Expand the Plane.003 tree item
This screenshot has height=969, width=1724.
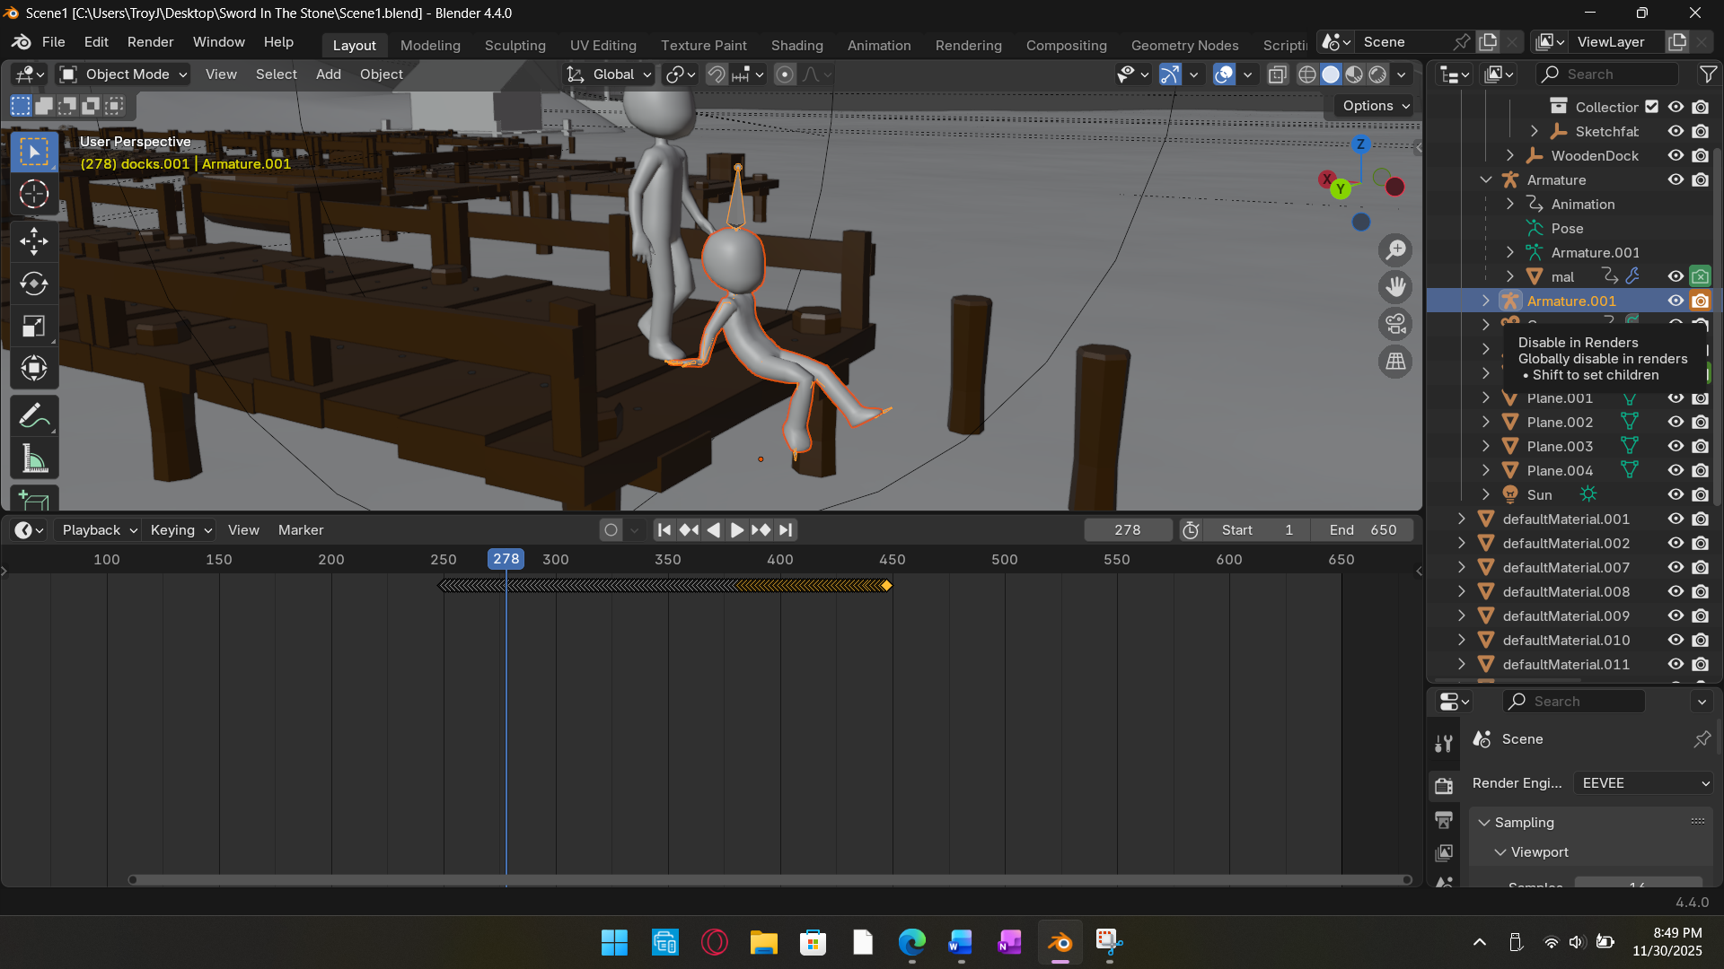click(1486, 446)
